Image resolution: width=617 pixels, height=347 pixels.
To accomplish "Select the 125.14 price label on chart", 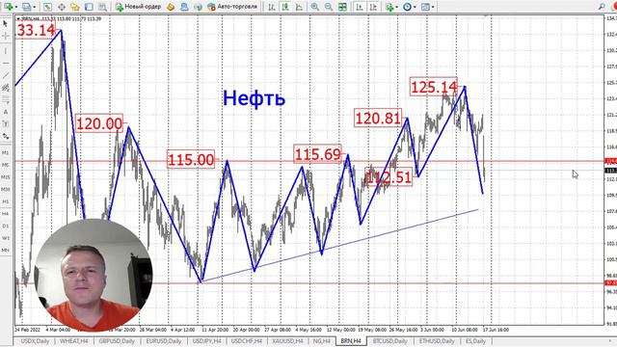I will [x=434, y=87].
